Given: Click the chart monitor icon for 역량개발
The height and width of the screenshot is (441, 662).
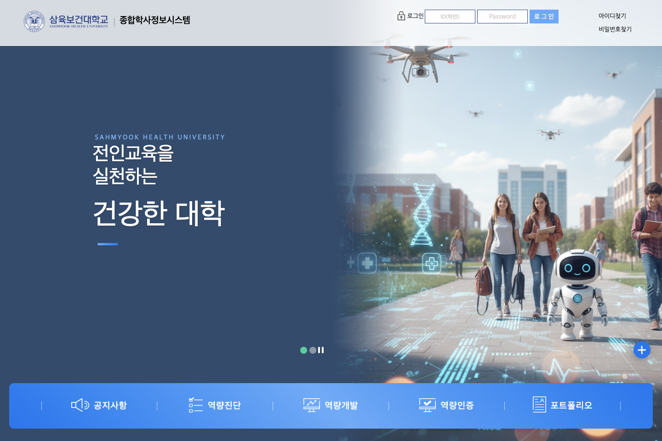Looking at the screenshot, I should pyautogui.click(x=312, y=405).
